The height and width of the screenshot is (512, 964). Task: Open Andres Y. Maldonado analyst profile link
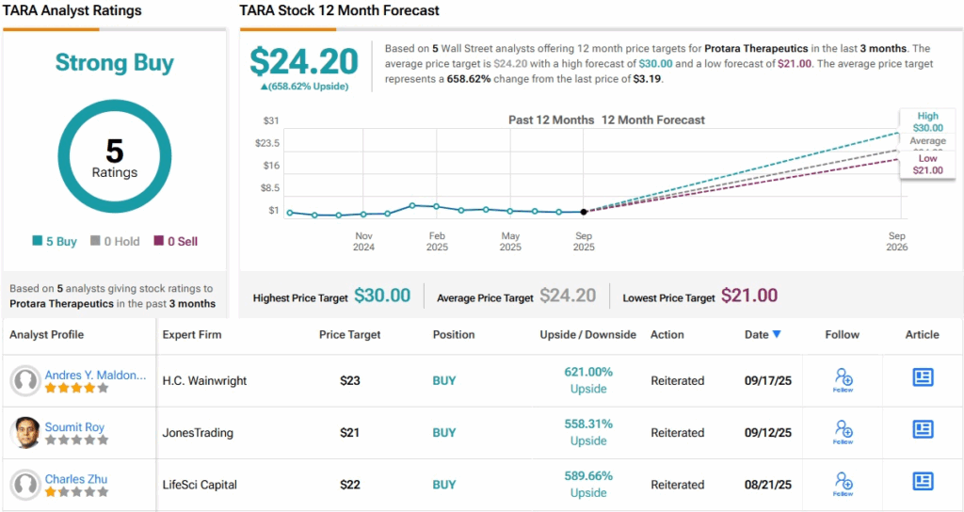pyautogui.click(x=96, y=375)
